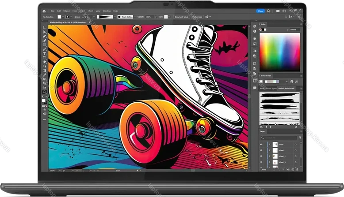Click the blue Share button
This screenshot has height=197, width=344.
tap(260, 11)
